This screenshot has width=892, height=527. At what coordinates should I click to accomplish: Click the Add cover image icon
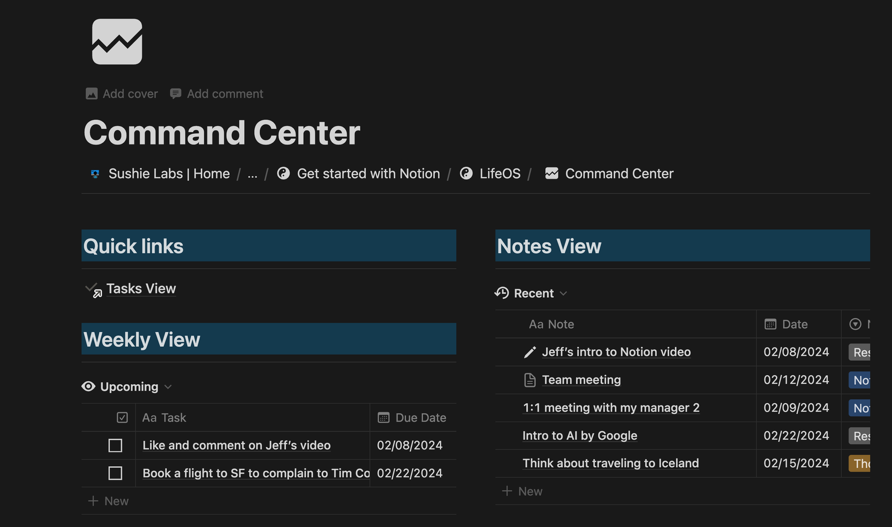(x=93, y=93)
